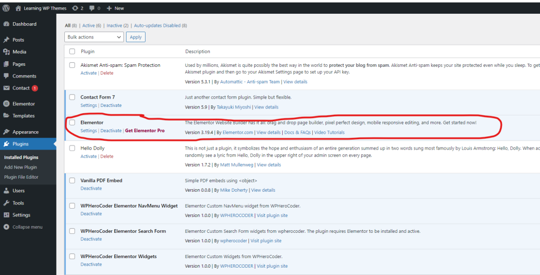Check the Elementor plugin checkbox
Viewport: 540px width, 275px height.
tap(72, 122)
